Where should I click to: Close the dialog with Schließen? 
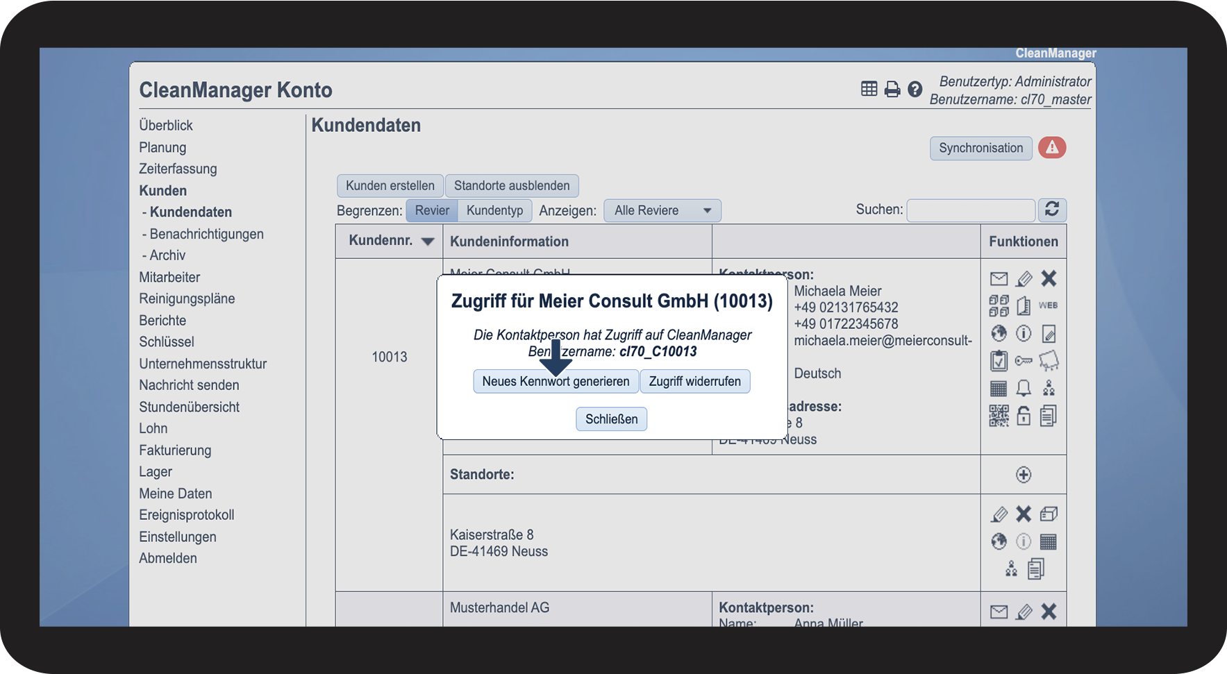pos(611,419)
